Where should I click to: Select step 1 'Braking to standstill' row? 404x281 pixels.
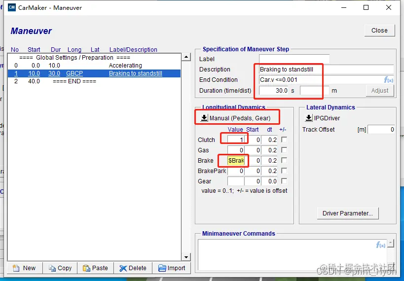(x=94, y=73)
